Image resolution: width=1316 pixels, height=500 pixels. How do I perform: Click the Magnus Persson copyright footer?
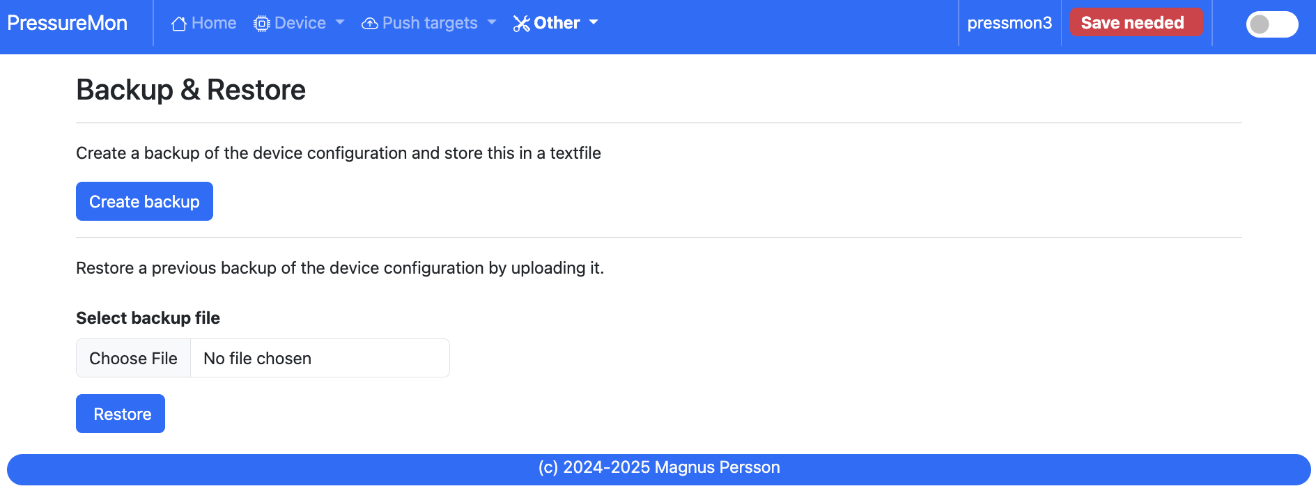(x=659, y=467)
